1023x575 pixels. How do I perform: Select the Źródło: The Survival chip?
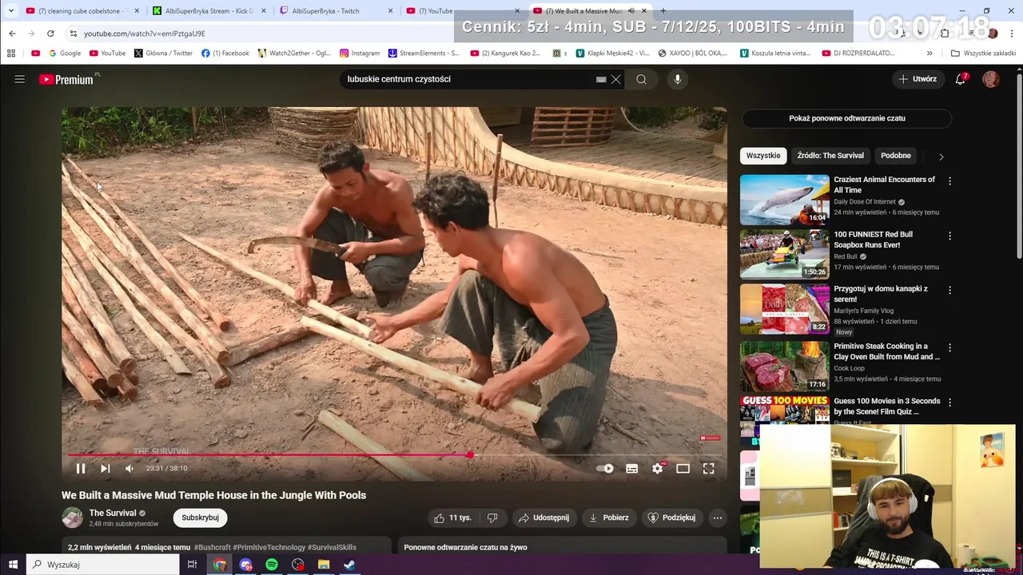click(x=830, y=156)
